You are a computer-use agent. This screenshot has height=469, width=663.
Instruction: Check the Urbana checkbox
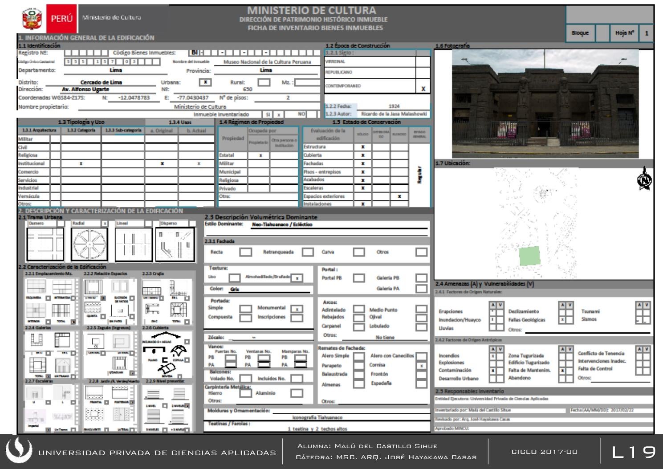[x=205, y=82]
